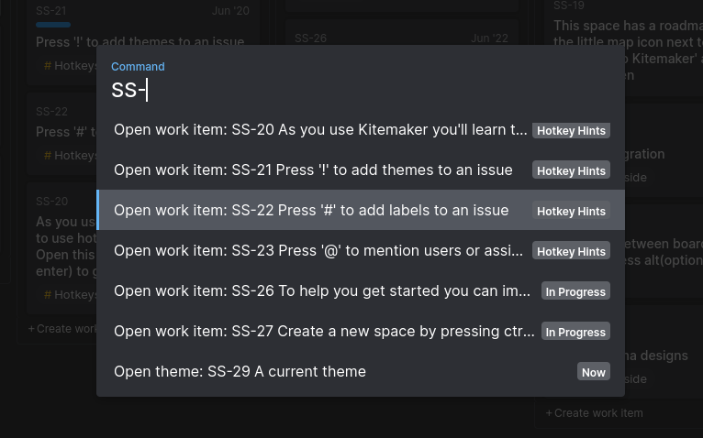Open theme SS-29 A current theme
703x438 pixels.
click(x=361, y=371)
